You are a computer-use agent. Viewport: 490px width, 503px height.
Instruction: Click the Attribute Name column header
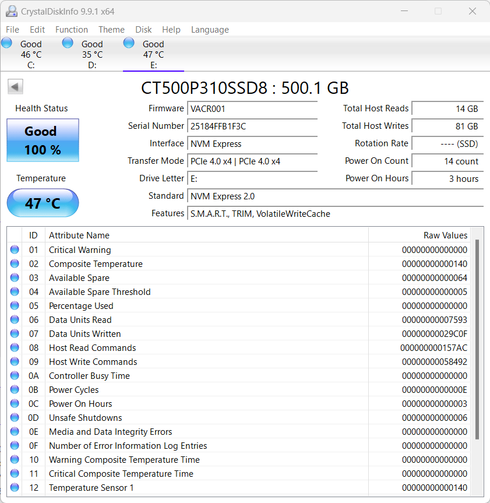[207, 235]
